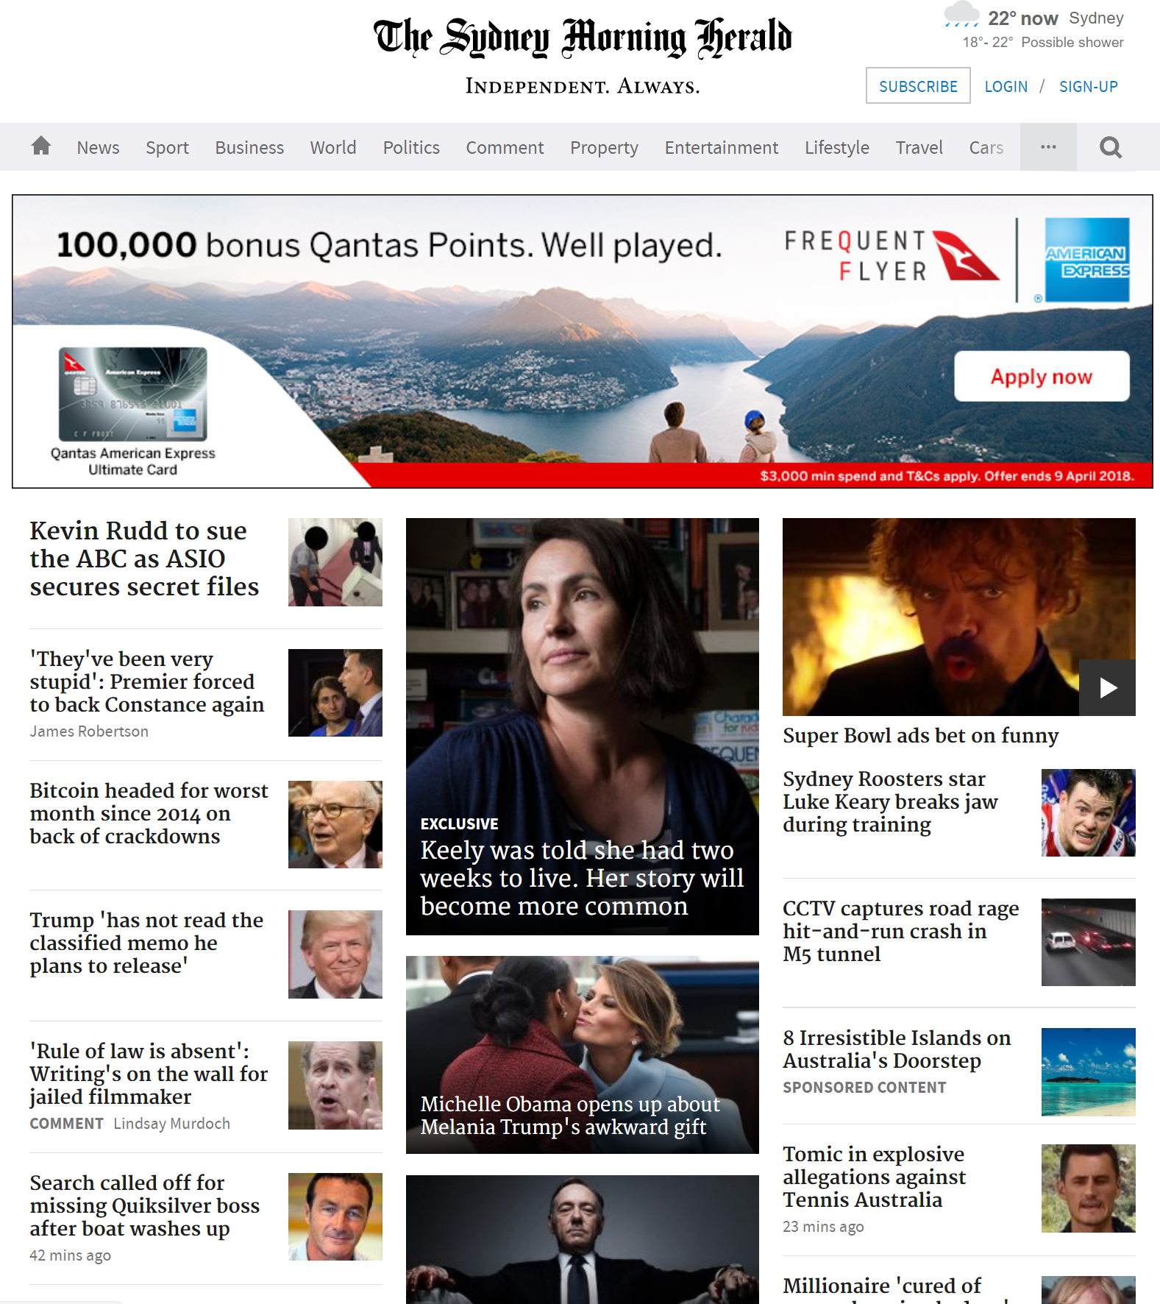Open the Sign-Up link
The height and width of the screenshot is (1304, 1160).
[1088, 87]
